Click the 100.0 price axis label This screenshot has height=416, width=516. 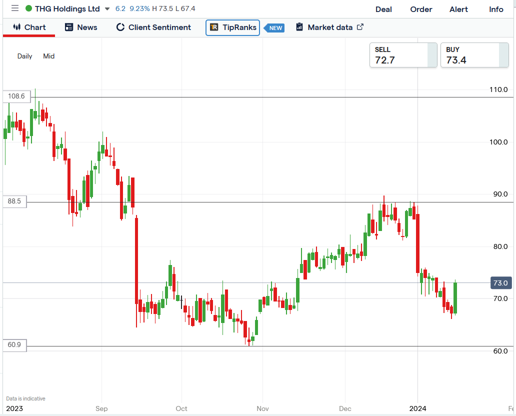[498, 142]
